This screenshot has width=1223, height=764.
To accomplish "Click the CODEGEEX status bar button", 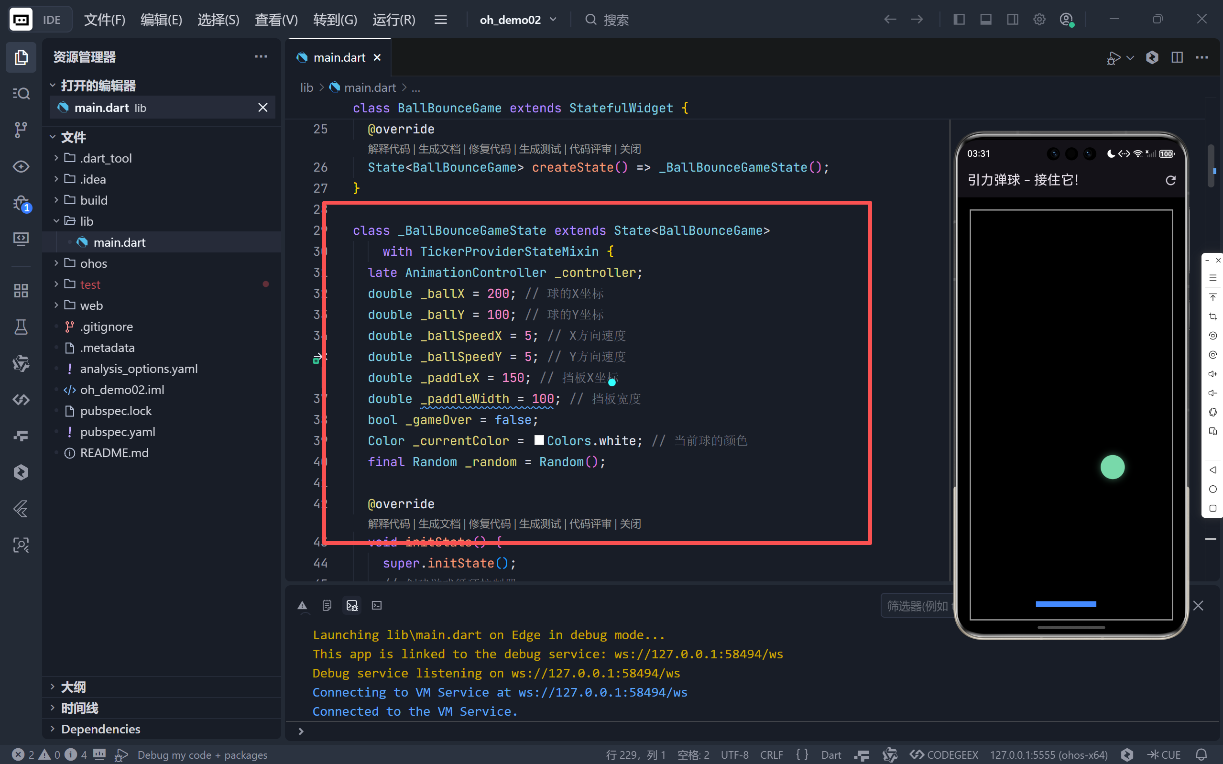I will [944, 754].
